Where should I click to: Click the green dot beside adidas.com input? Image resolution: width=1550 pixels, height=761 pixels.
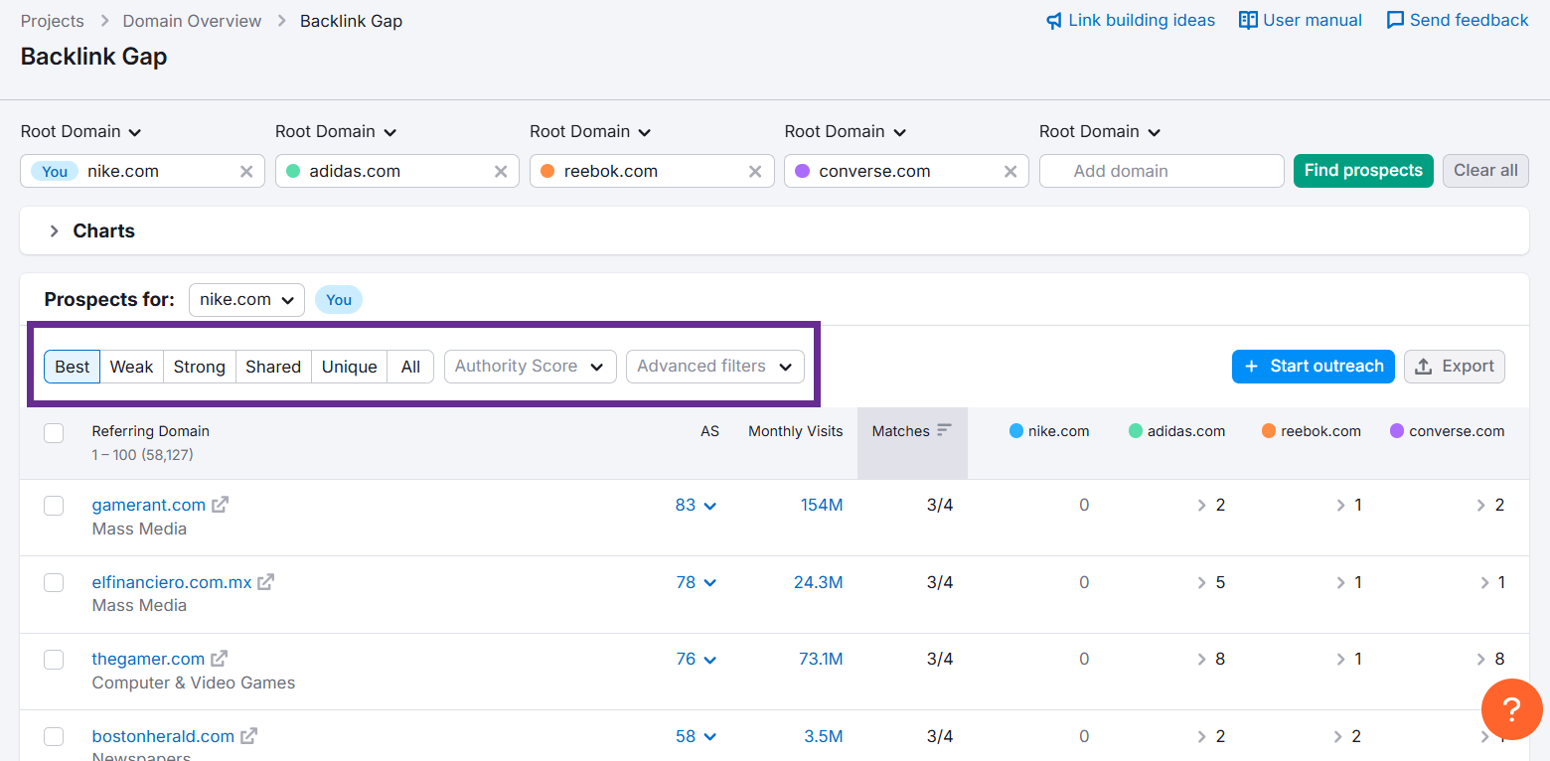point(293,171)
